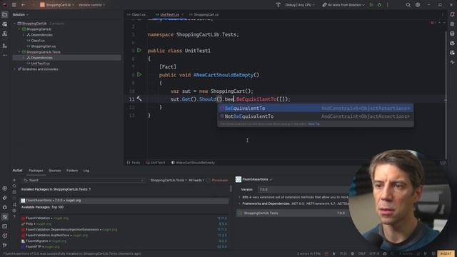Screen dimensions: 457x257
Task: Toggle the INSERT mode status indicator
Action: (446, 254)
